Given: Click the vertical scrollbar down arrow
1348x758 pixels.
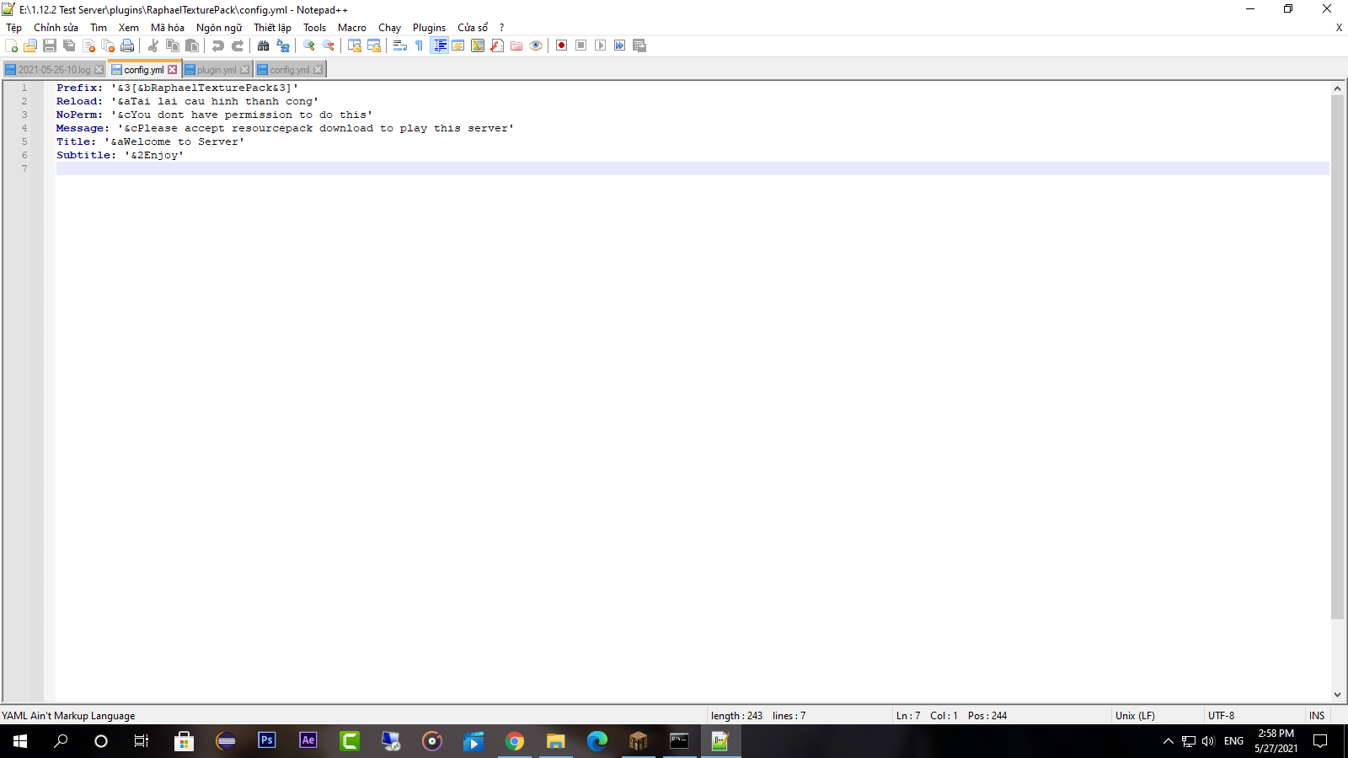Looking at the screenshot, I should [1337, 695].
